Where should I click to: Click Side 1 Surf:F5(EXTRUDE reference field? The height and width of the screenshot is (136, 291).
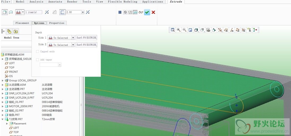click(x=86, y=38)
